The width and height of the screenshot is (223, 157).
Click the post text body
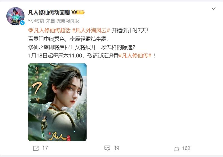point(92,43)
